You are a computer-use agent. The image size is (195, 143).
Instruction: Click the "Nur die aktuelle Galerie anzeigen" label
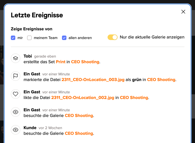(152, 37)
